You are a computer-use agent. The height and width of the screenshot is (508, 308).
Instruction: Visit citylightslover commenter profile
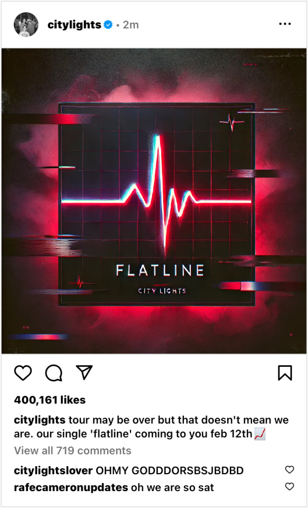53,470
